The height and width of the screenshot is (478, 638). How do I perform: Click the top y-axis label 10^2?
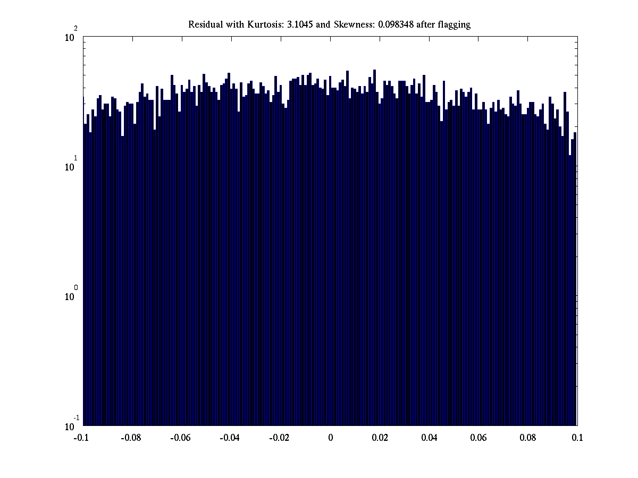tap(72, 37)
